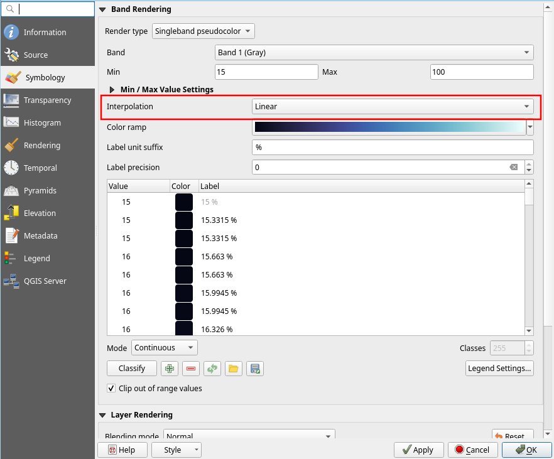Remove selected row with red minus icon
Viewport: 554px width, 459px height.
tap(191, 369)
